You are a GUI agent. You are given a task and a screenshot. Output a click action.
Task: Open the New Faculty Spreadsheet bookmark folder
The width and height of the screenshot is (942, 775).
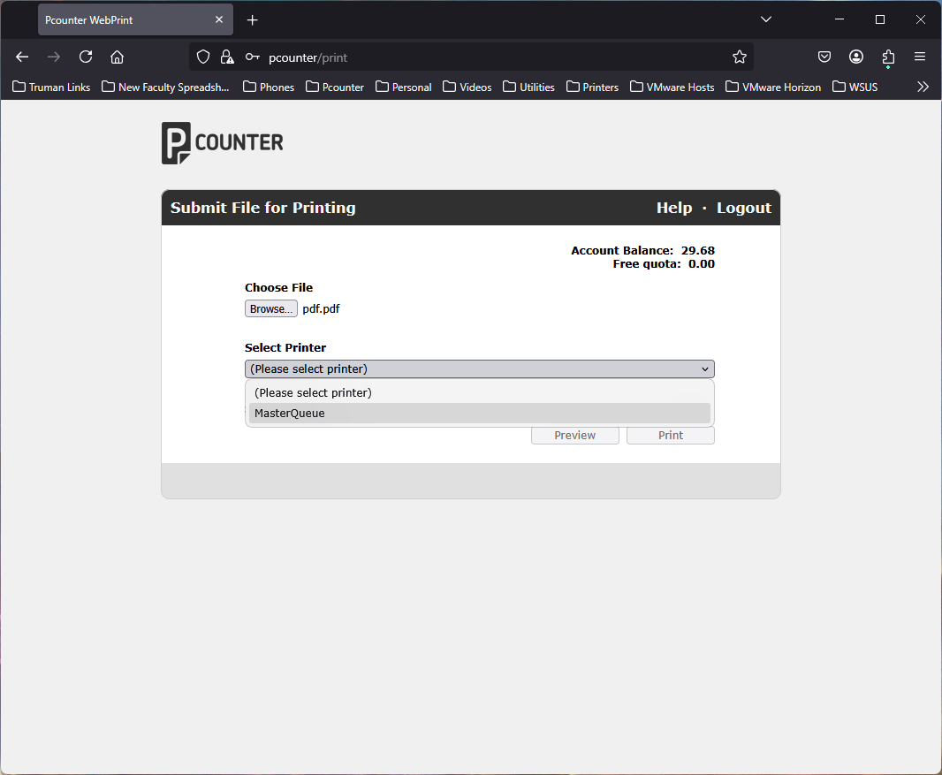click(165, 87)
